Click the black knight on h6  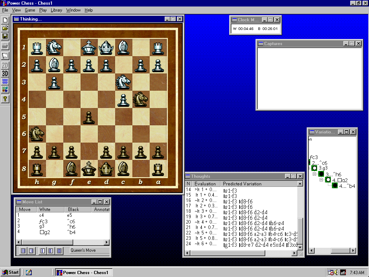click(37, 134)
